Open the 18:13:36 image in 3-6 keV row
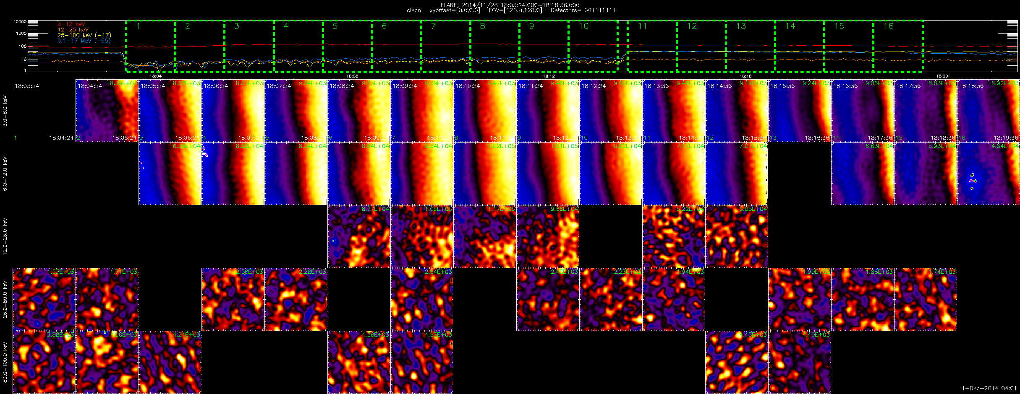The width and height of the screenshot is (1020, 394). [x=674, y=111]
